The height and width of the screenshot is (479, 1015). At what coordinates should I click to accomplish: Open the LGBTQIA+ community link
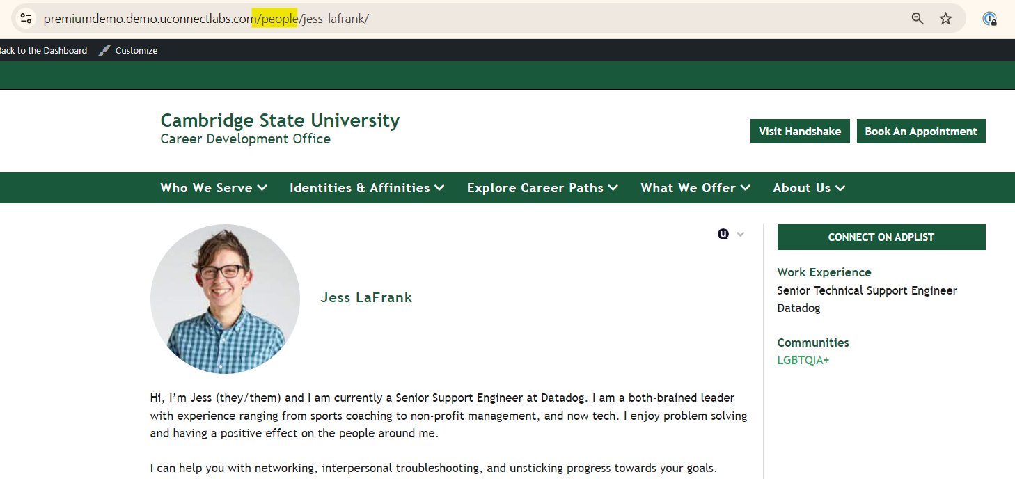tap(803, 361)
